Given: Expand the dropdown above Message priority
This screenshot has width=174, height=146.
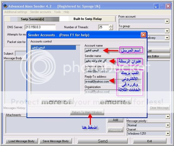Looking at the screenshot, I should 168,116.
